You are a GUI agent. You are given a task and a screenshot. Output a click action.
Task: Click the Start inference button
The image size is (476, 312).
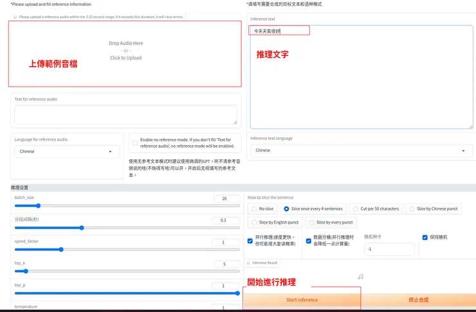point(302,300)
